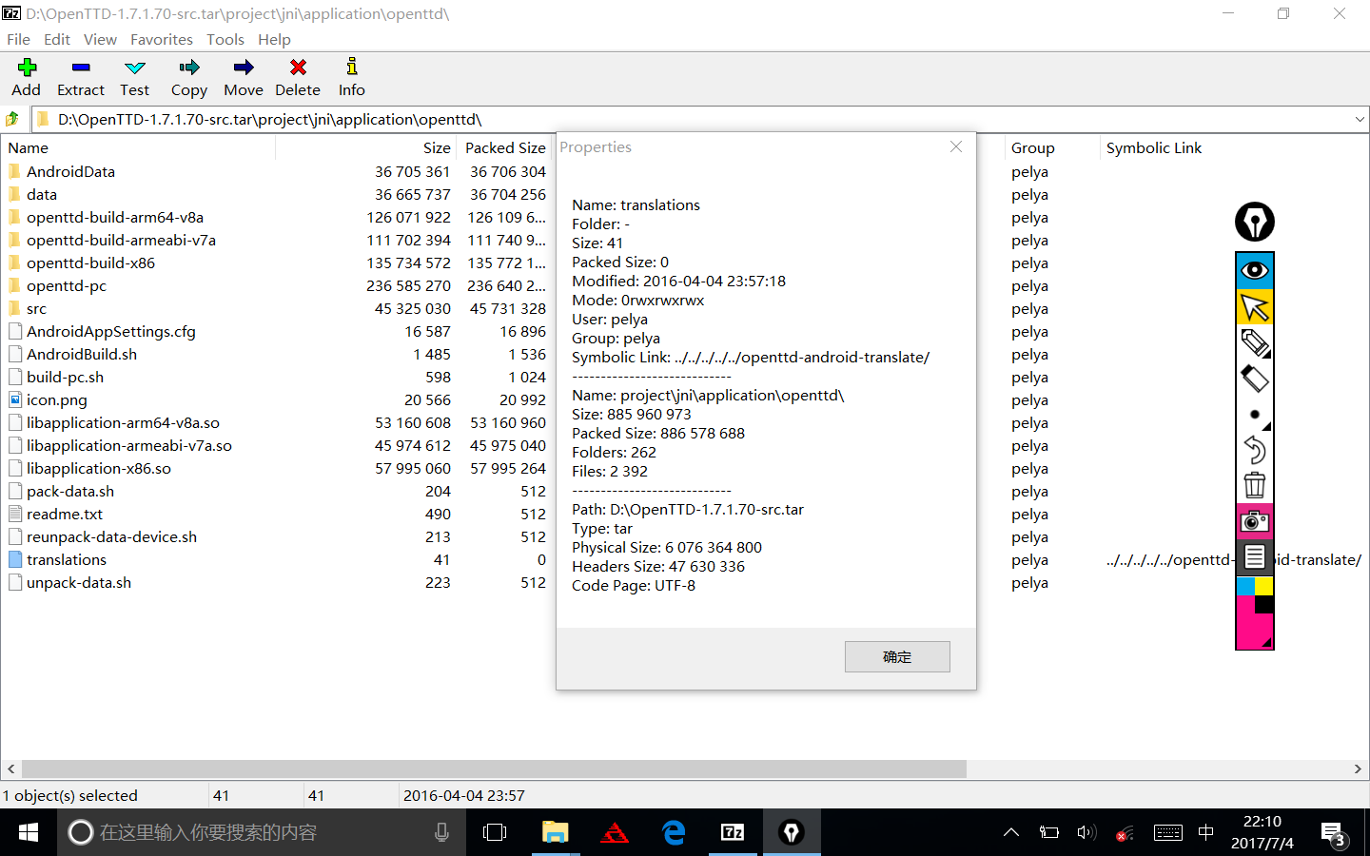This screenshot has width=1370, height=856.
Task: Select the readme.txt file
Action: pyautogui.click(x=64, y=514)
